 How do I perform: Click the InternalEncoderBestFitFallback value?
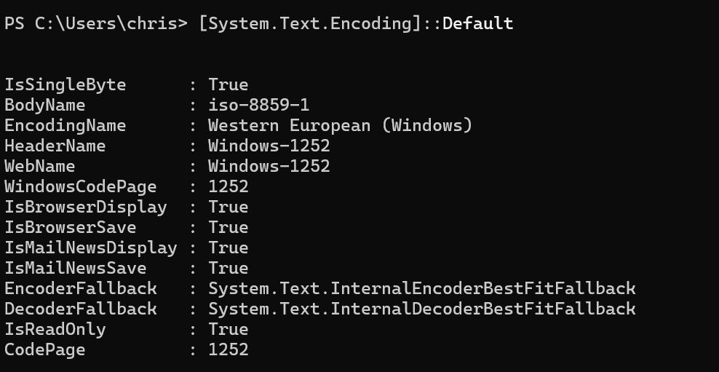point(422,288)
